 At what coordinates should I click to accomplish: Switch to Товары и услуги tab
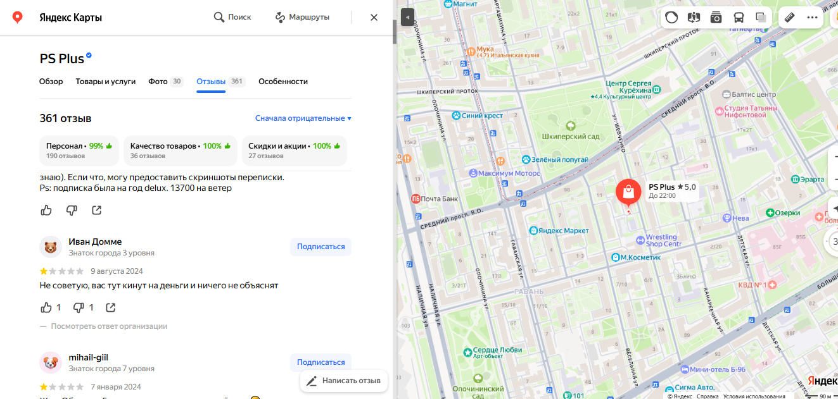coord(106,82)
